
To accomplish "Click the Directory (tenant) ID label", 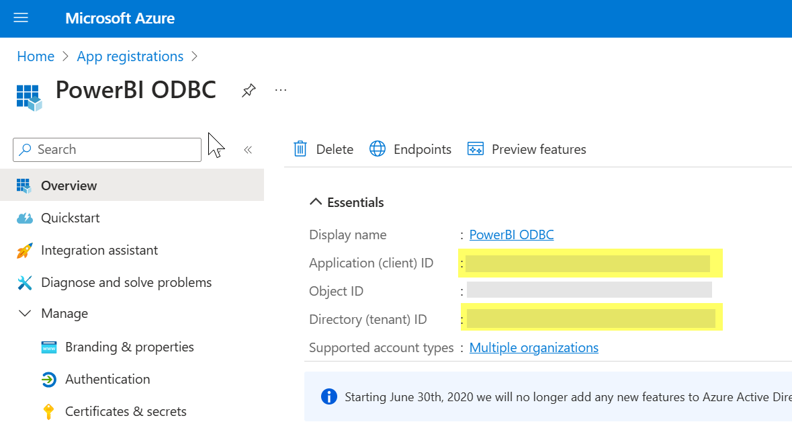I will pyautogui.click(x=367, y=319).
